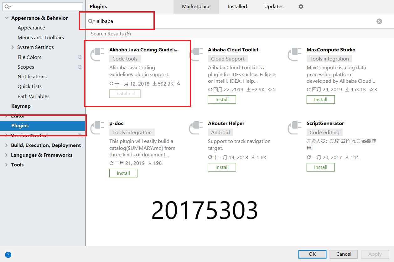Viewport: 394px width, 262px height.
Task: Install the MaxCompute Studio plugin
Action: 321,100
